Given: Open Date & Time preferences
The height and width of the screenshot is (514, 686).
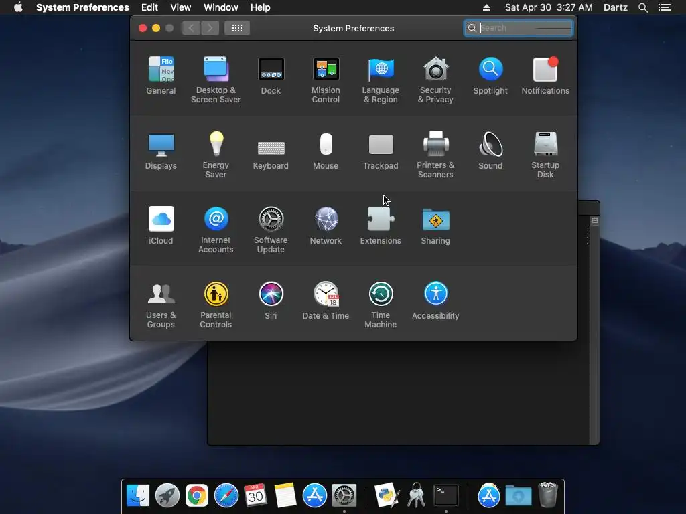Looking at the screenshot, I should [326, 301].
